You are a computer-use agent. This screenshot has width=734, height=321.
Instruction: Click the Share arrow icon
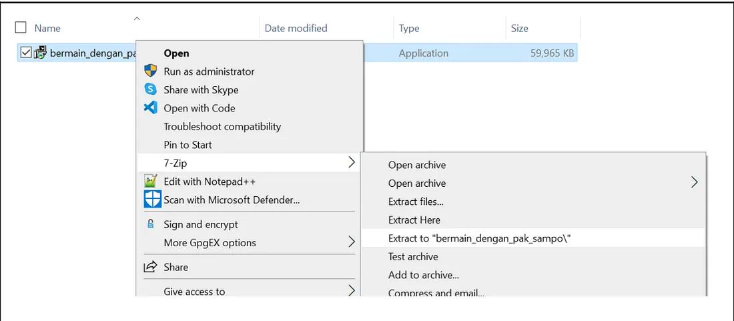click(151, 267)
